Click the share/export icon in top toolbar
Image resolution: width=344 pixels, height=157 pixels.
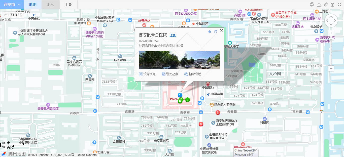pyautogui.click(x=319, y=5)
